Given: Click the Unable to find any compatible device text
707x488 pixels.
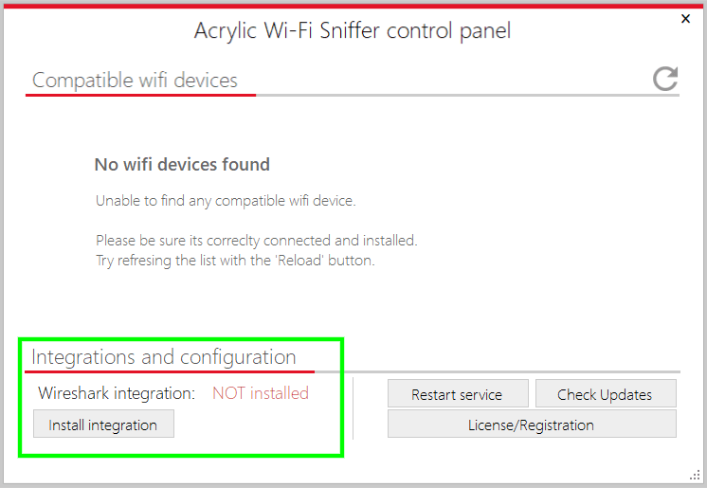Looking at the screenshot, I should tap(226, 201).
